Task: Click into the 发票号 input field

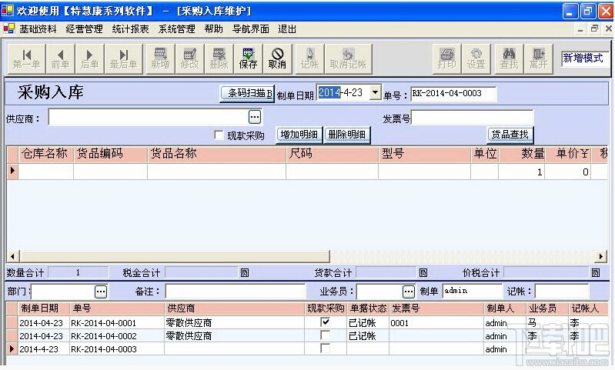Action: pyautogui.click(x=473, y=117)
